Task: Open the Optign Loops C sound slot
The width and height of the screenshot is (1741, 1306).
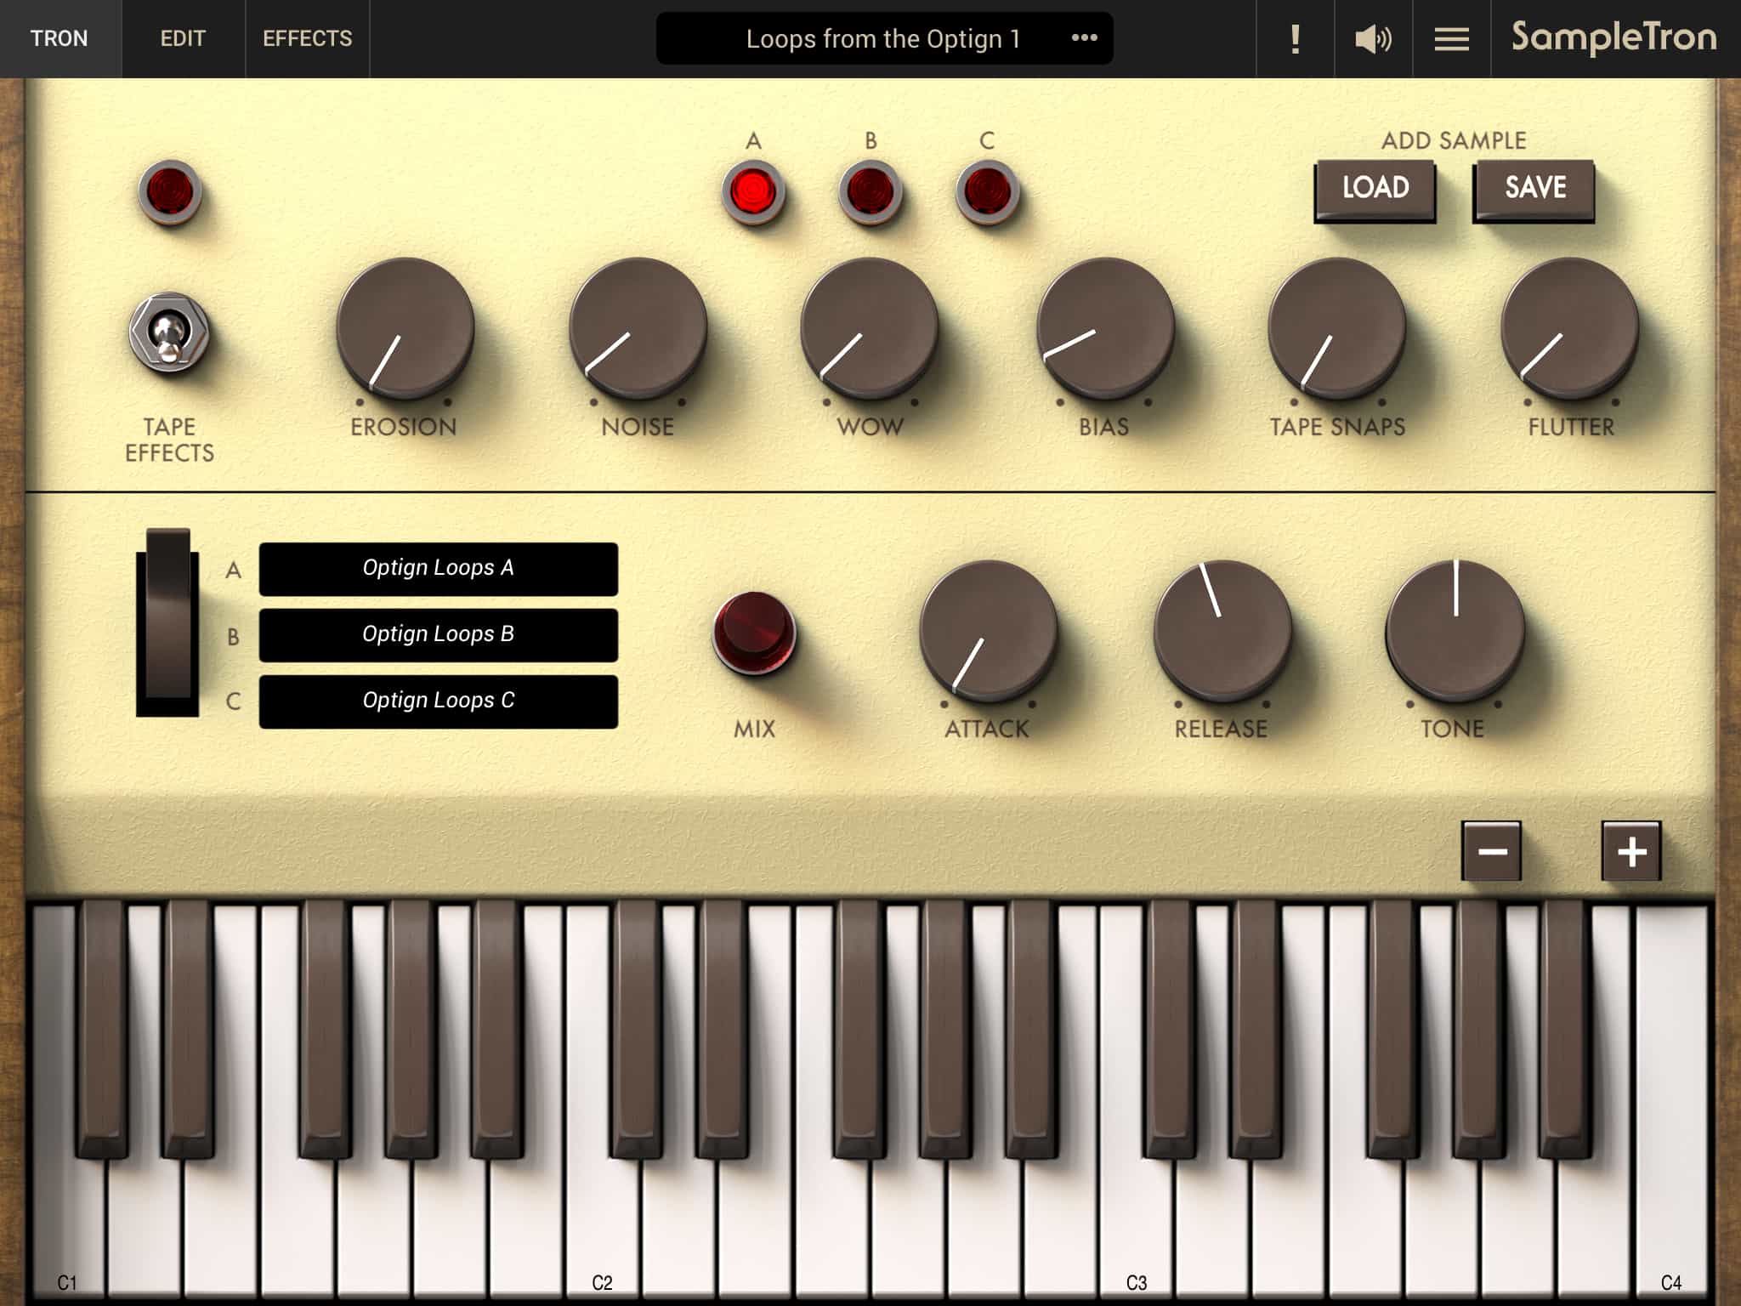Action: point(439,701)
